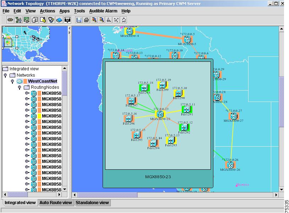Expand the MGX8850 row with yellow status
The image size is (289, 213).
[27, 116]
